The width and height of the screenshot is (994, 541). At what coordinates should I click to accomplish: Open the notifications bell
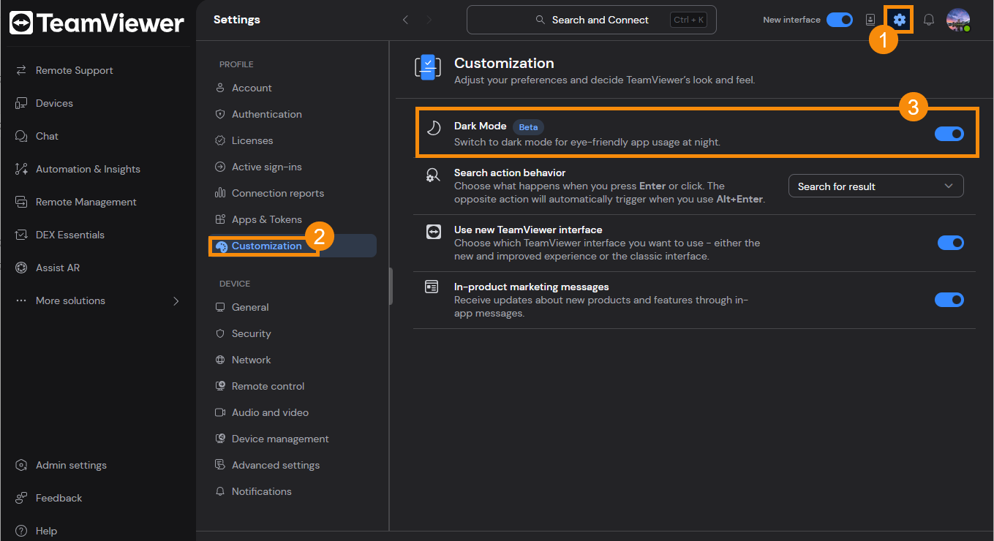pyautogui.click(x=929, y=20)
